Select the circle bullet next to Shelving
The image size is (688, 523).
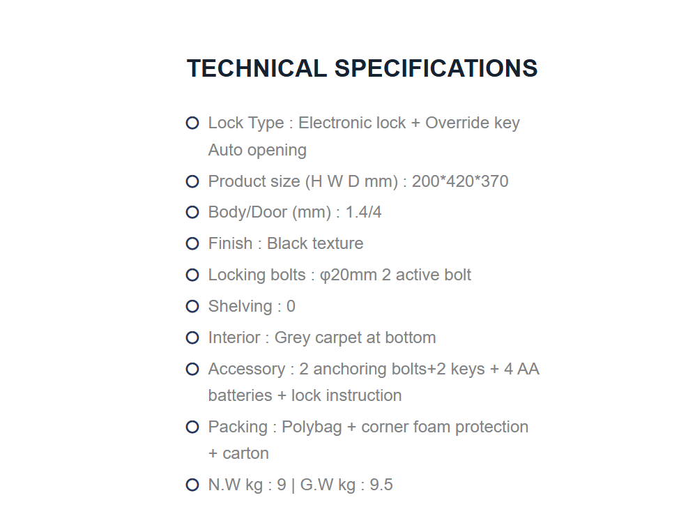pos(192,307)
